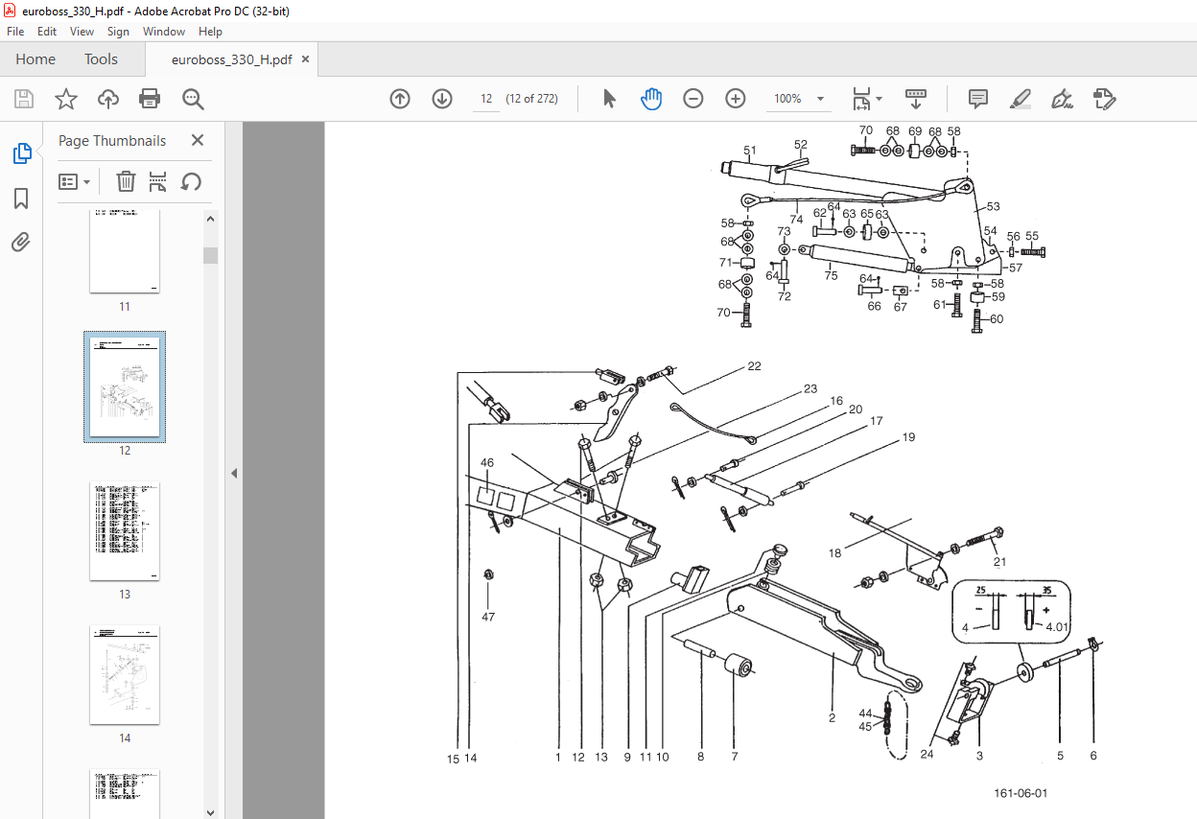Click the (12 of 272) page count
This screenshot has width=1197, height=819.
point(532,99)
